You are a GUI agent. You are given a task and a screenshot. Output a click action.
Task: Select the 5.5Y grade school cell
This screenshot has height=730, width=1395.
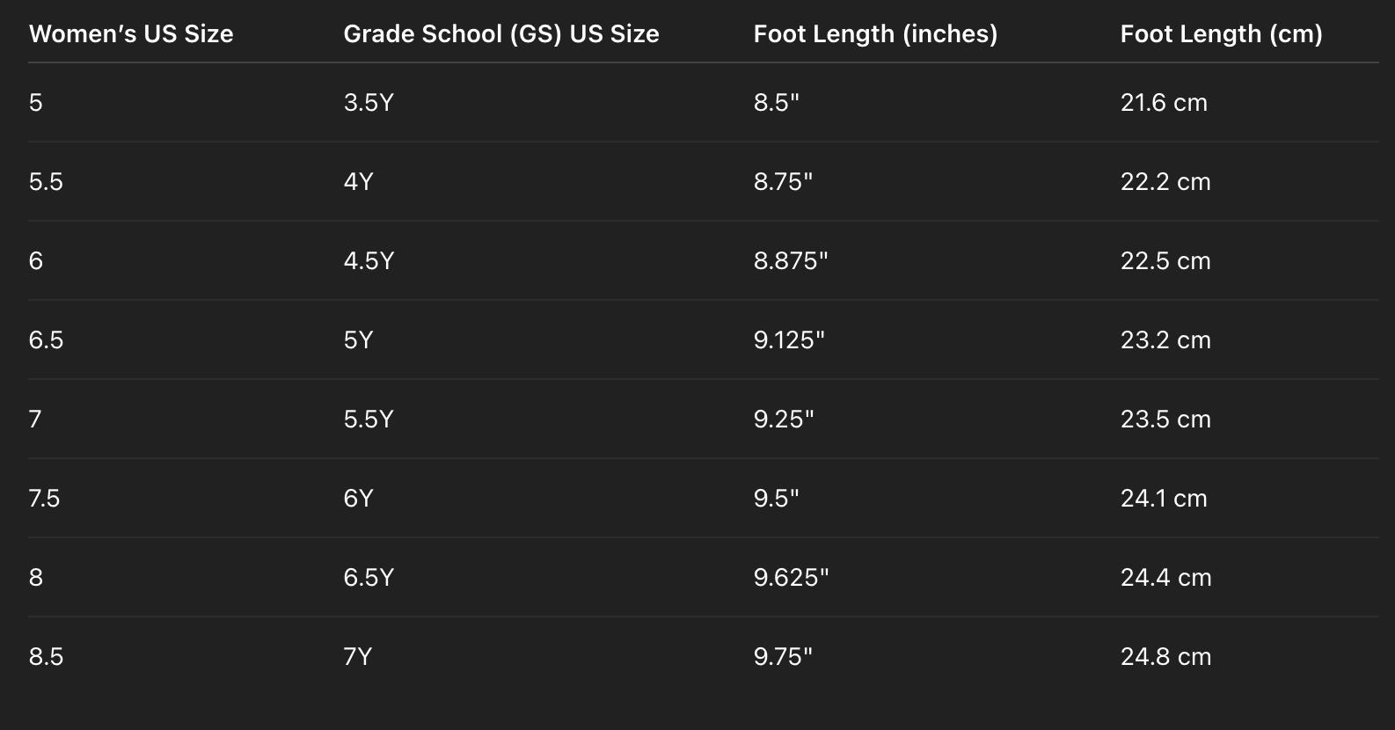[x=369, y=420]
